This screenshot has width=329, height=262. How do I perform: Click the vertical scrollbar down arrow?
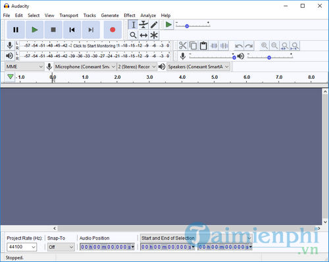pos(325,222)
